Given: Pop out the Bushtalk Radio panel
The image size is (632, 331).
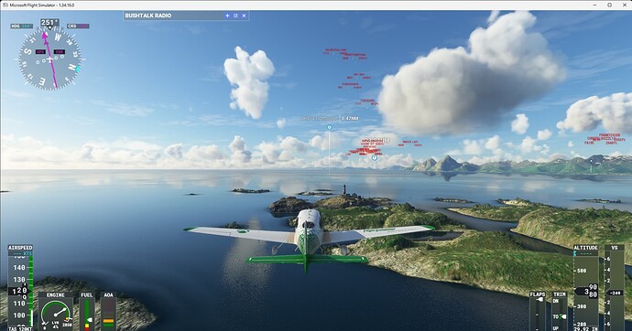Looking at the screenshot, I should [235, 16].
